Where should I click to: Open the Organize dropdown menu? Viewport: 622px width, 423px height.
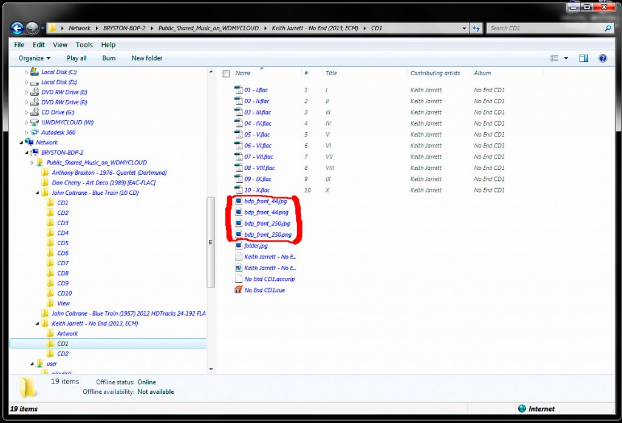pos(35,58)
